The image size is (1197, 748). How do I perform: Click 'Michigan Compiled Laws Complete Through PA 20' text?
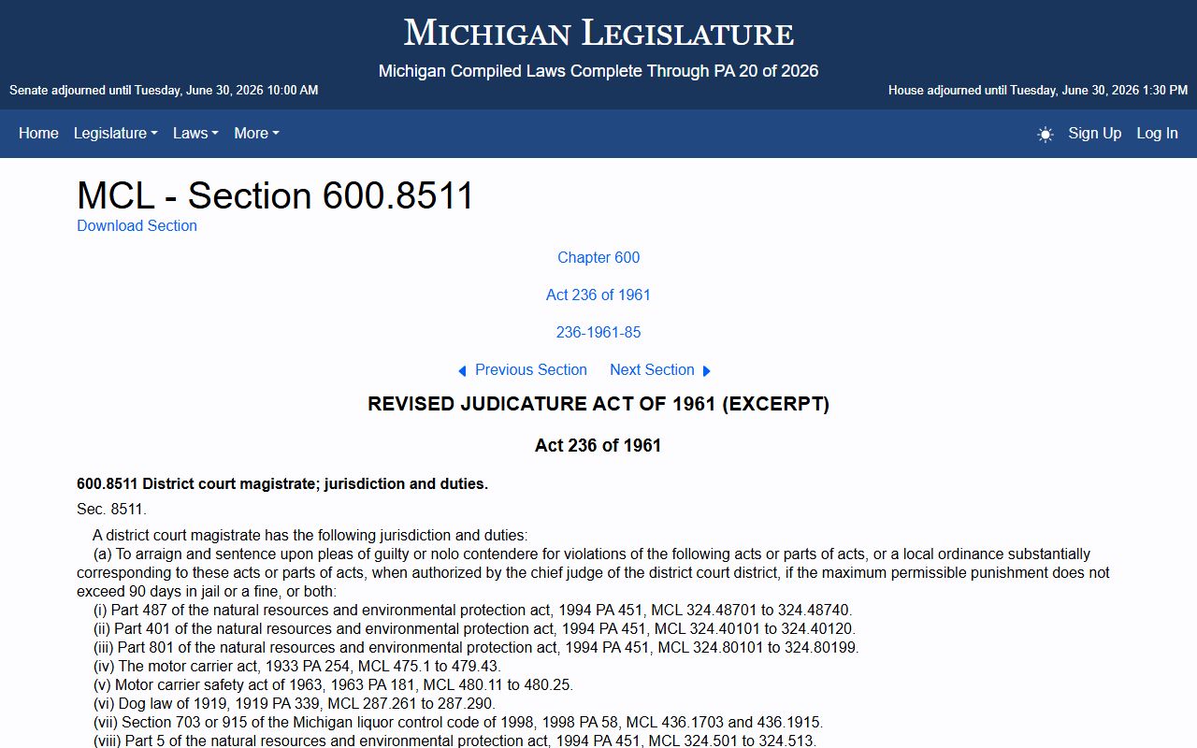pyautogui.click(x=598, y=71)
